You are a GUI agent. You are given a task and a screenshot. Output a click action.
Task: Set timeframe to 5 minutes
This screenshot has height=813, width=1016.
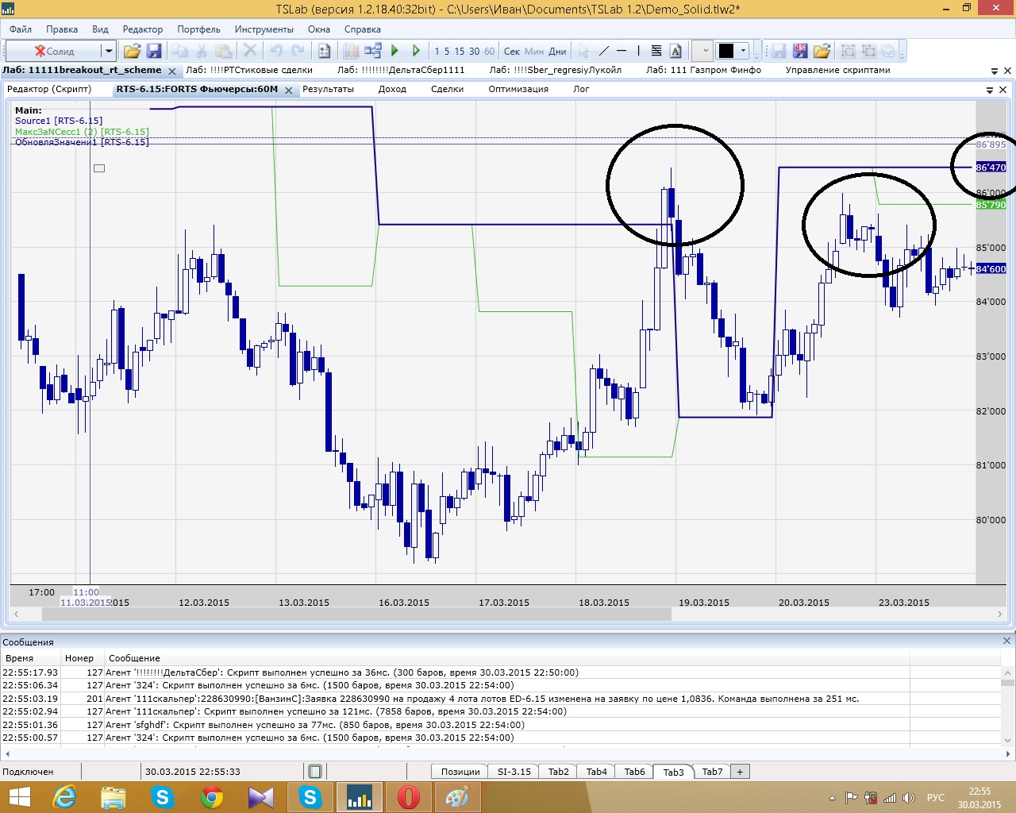[x=447, y=51]
